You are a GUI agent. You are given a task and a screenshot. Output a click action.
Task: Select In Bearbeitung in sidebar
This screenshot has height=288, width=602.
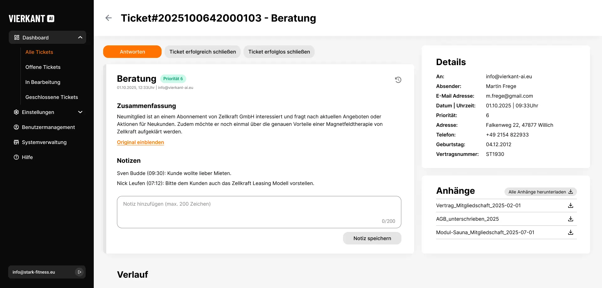(x=43, y=82)
